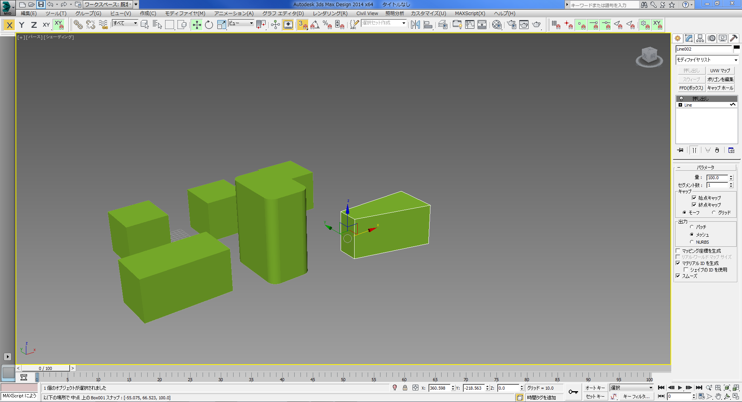
Task: Open the モディファイヤ リスト dropdown
Action: (x=707, y=60)
